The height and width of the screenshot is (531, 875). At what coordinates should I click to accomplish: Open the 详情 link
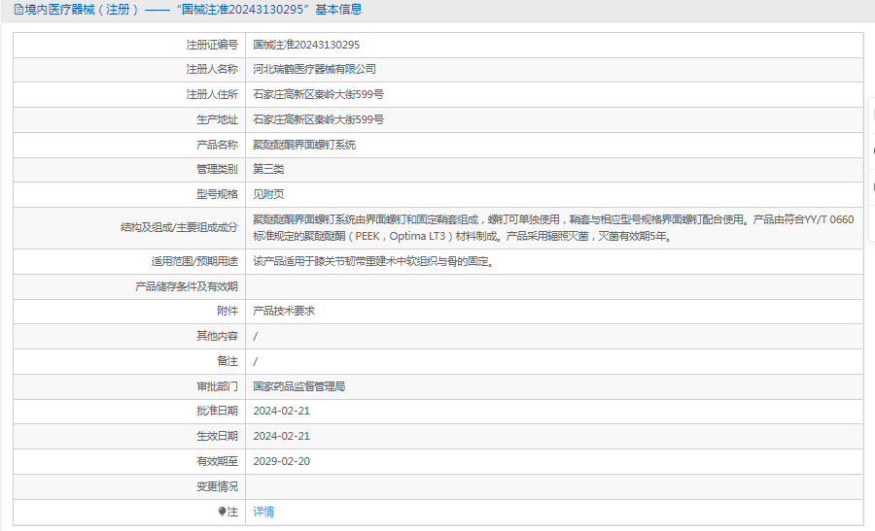tap(263, 512)
